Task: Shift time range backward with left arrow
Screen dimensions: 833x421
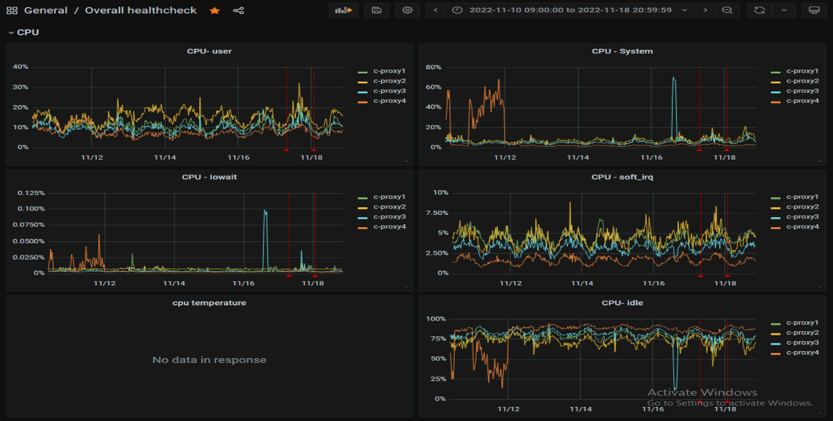Action: (435, 11)
